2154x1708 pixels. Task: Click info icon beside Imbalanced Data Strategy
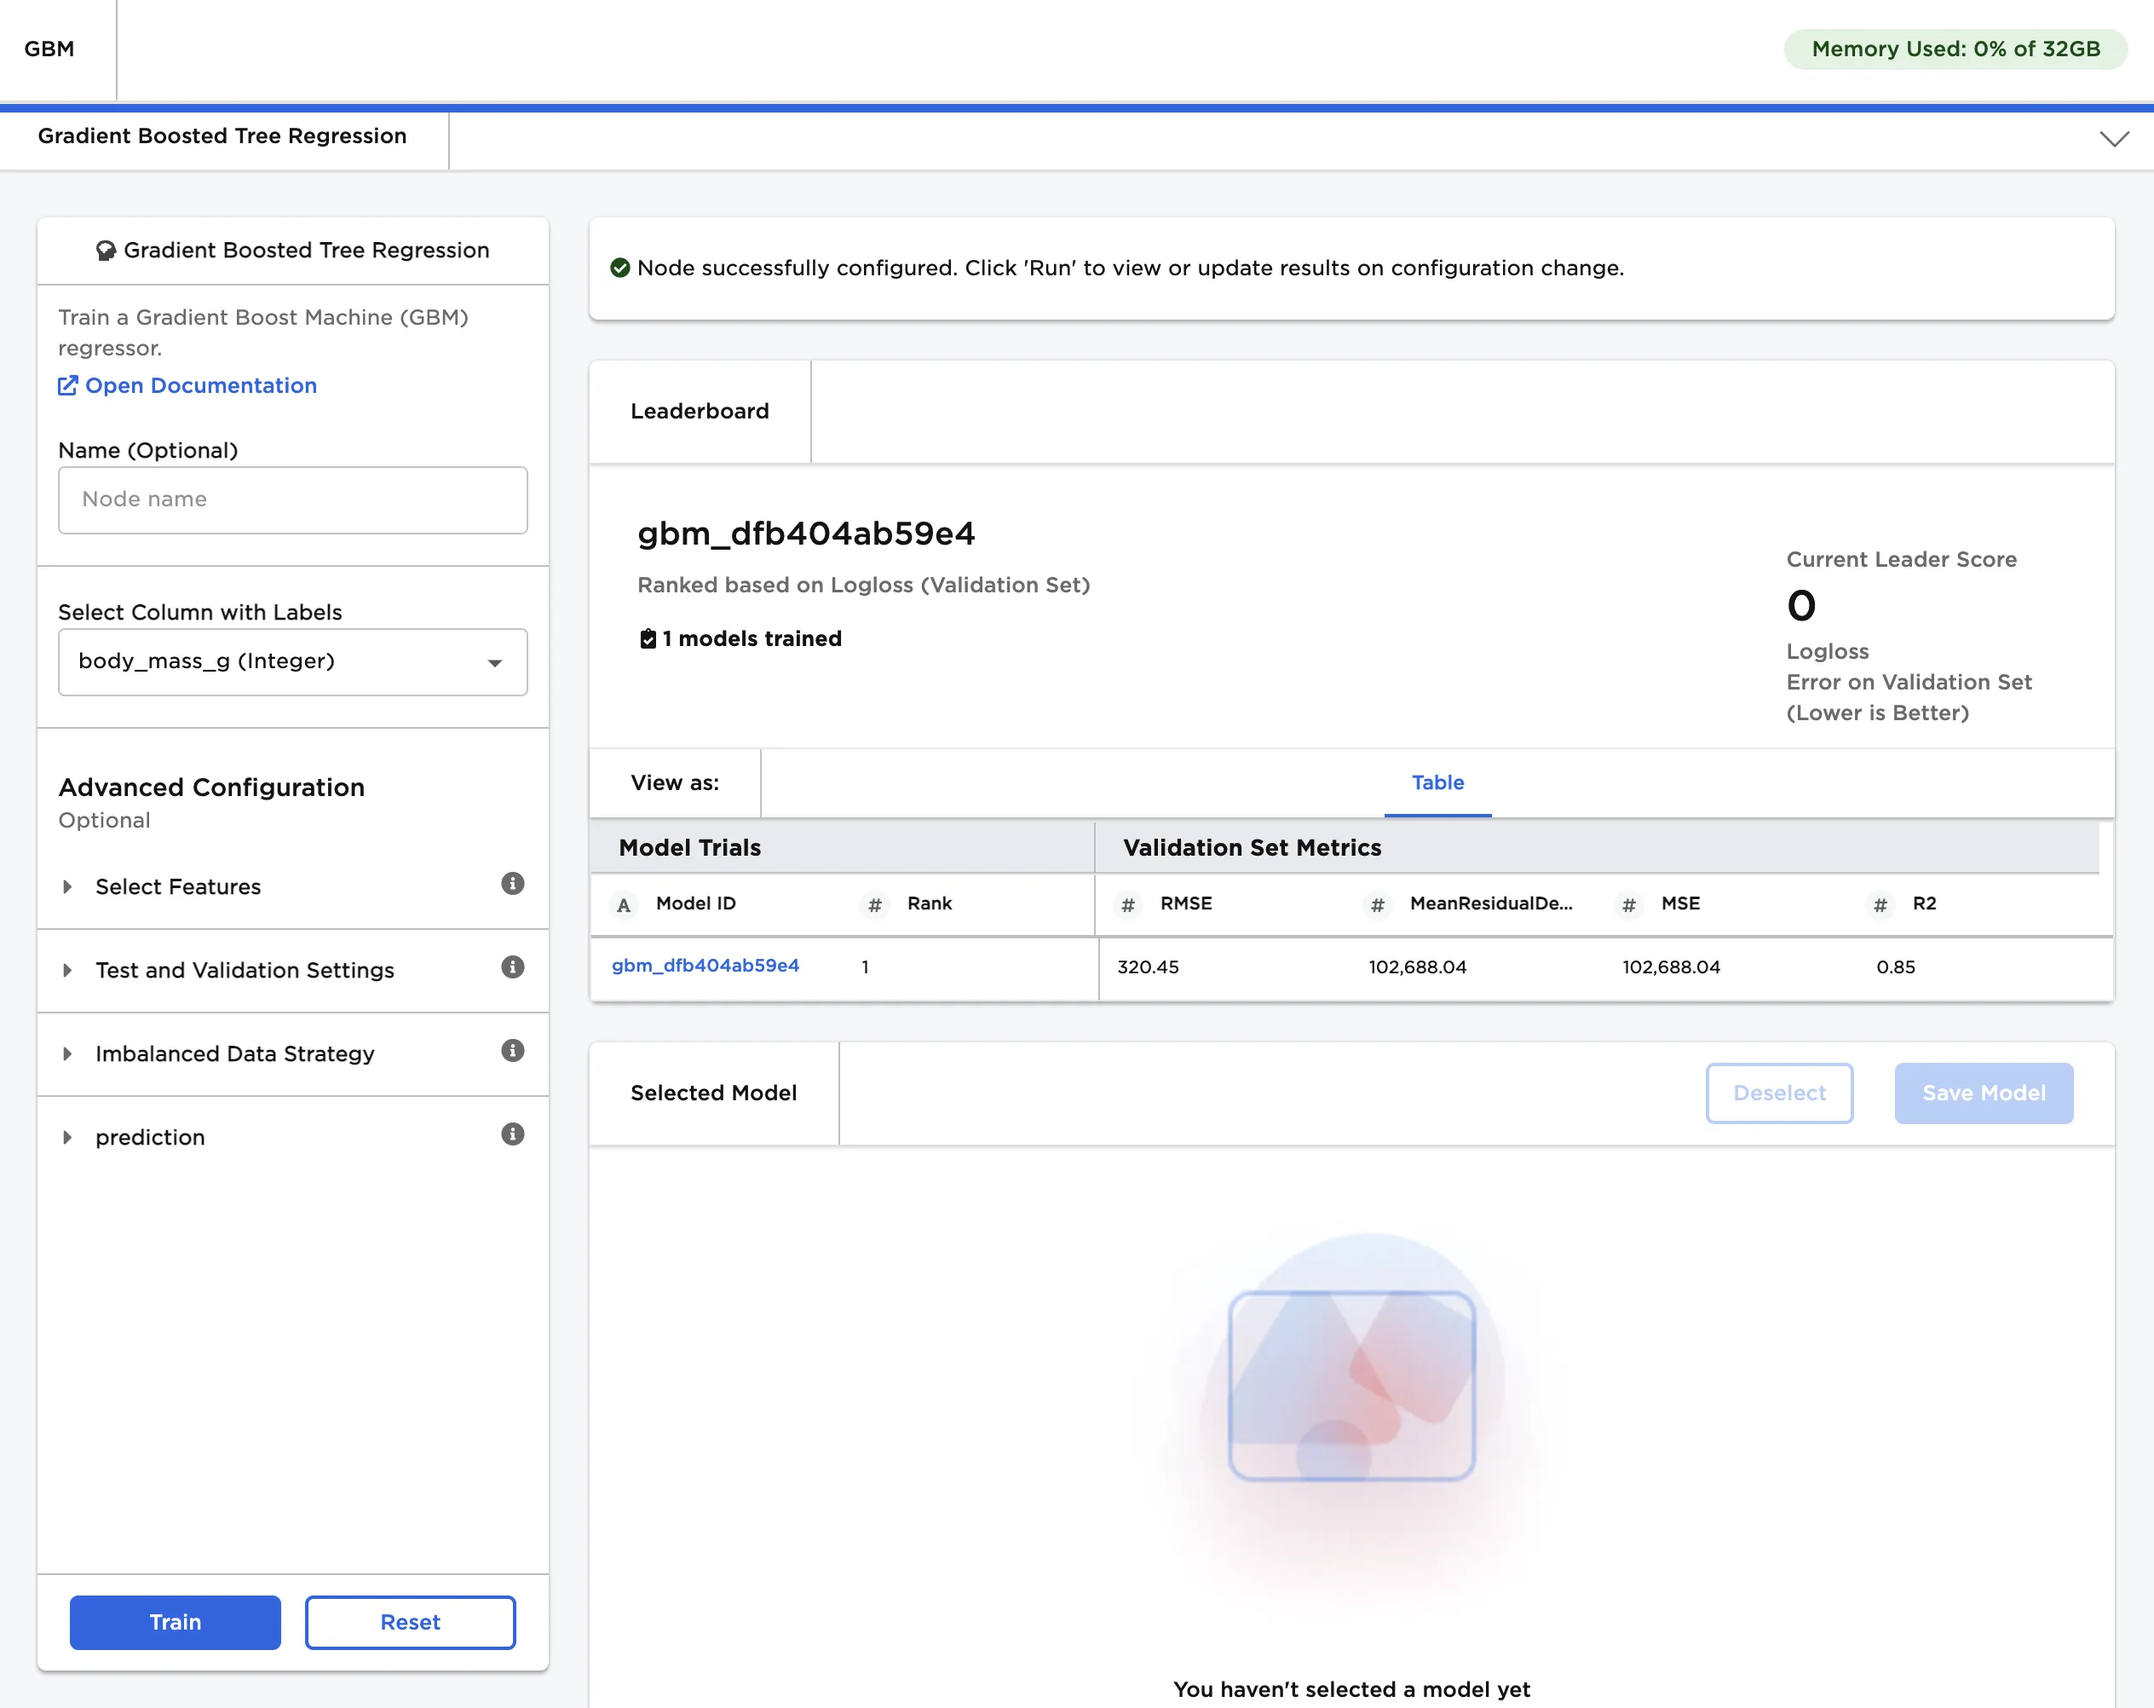(x=511, y=1050)
